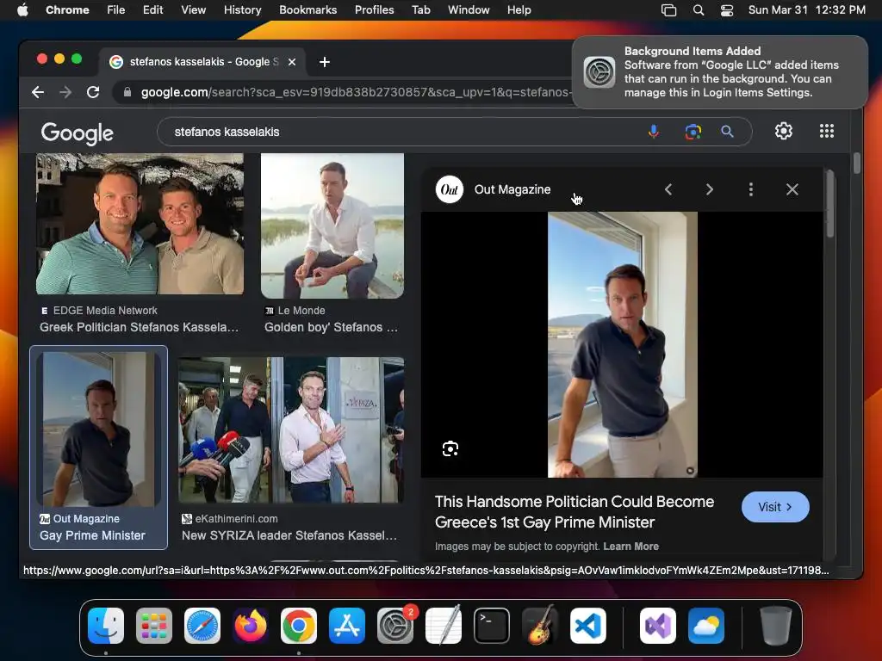Start voice search with microphone icon

(654, 132)
